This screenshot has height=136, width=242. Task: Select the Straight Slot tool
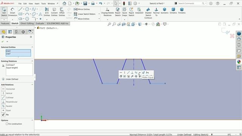[20, 19]
